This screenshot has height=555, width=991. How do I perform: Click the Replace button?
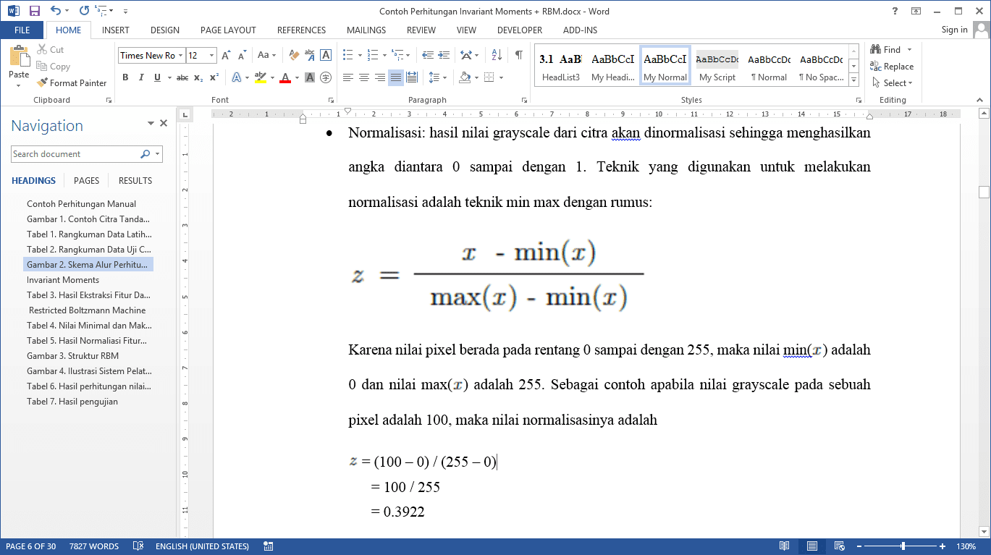click(892, 67)
